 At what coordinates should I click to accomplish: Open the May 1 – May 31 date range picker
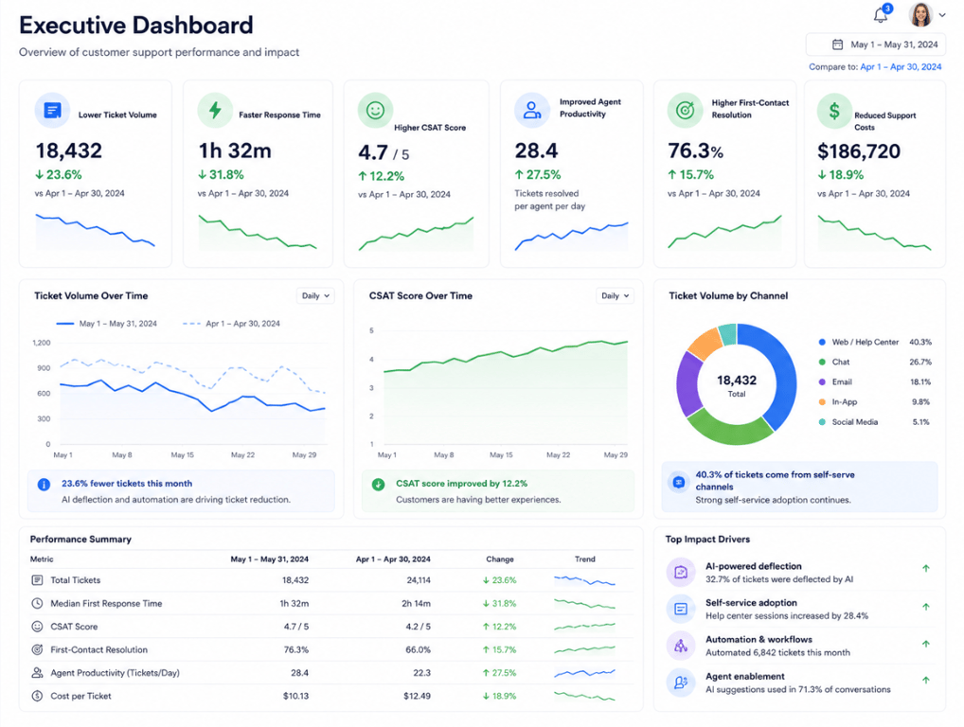876,44
